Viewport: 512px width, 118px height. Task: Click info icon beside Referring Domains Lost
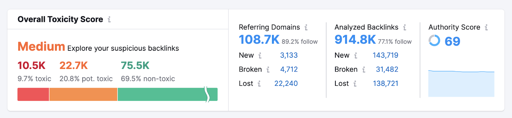click(x=259, y=84)
